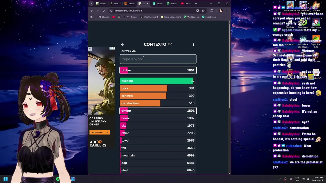Click the ADF Careers logo
326x183 pixels.
pos(98,144)
